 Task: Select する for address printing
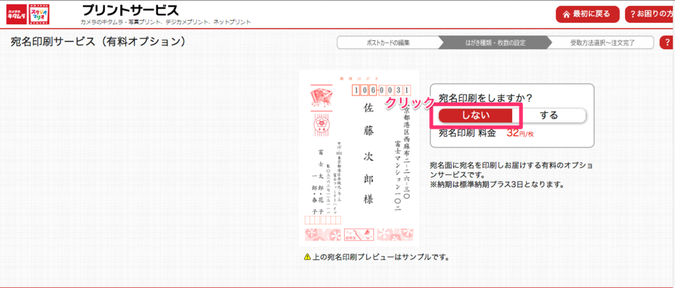(x=549, y=116)
